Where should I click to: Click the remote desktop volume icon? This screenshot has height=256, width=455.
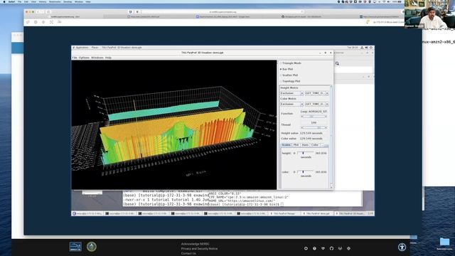[366, 48]
